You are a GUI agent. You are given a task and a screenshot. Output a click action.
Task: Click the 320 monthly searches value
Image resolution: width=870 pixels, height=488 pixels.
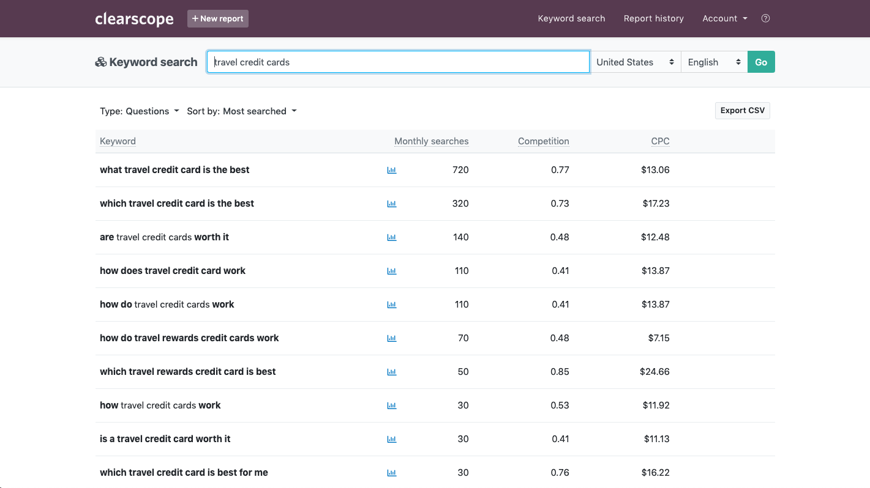pos(460,204)
